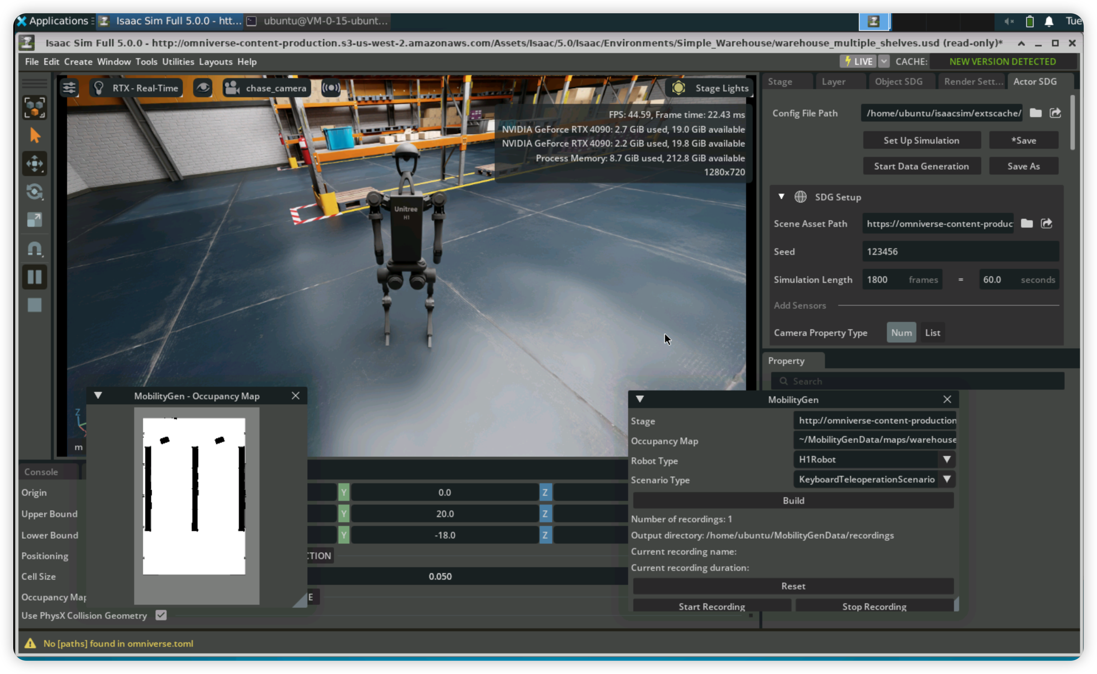Viewport: 1097px width, 674px height.
Task: Click the Save As button
Action: pyautogui.click(x=1023, y=166)
